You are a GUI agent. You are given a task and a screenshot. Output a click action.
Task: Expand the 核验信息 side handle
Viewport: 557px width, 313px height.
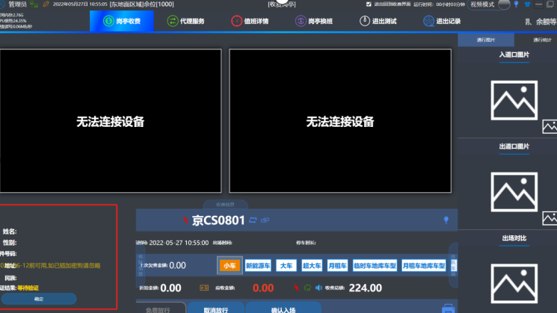141,265
